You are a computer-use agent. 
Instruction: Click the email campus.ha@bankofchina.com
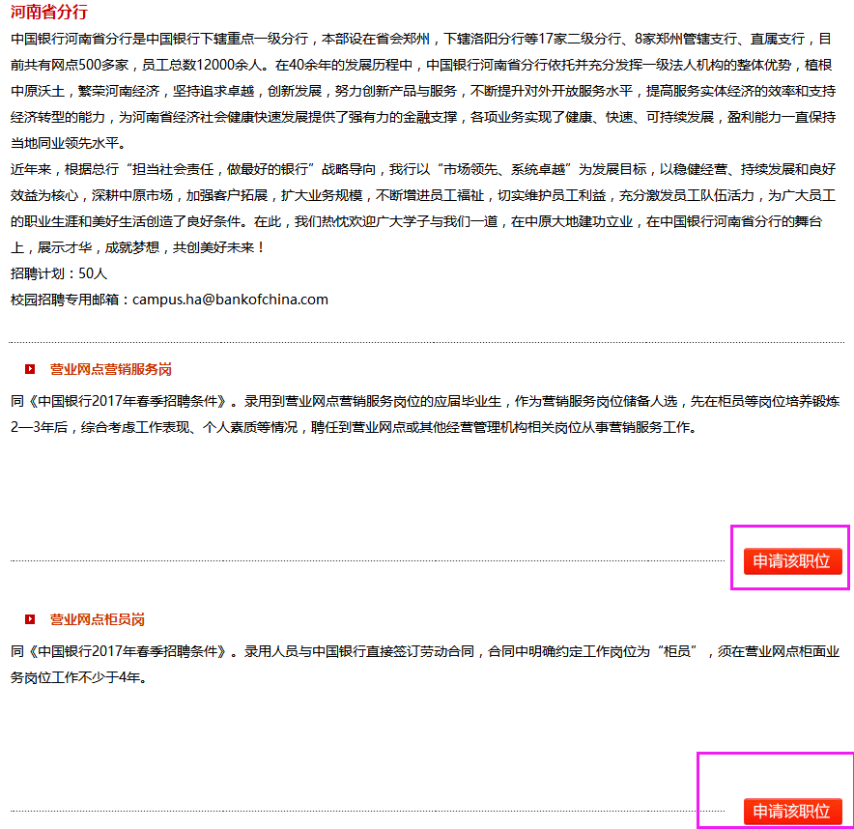point(230,300)
